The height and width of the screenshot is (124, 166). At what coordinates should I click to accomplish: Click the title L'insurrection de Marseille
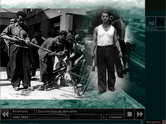[57, 111]
